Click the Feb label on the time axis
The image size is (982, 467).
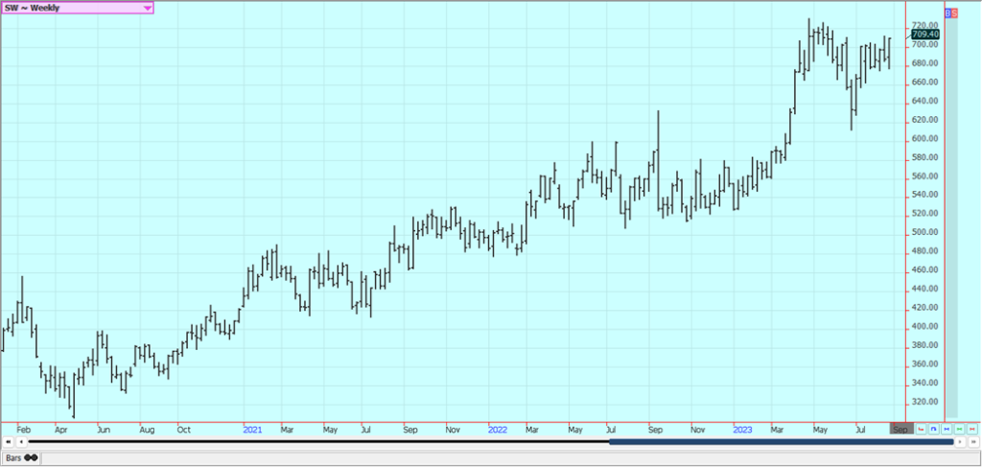(24, 430)
